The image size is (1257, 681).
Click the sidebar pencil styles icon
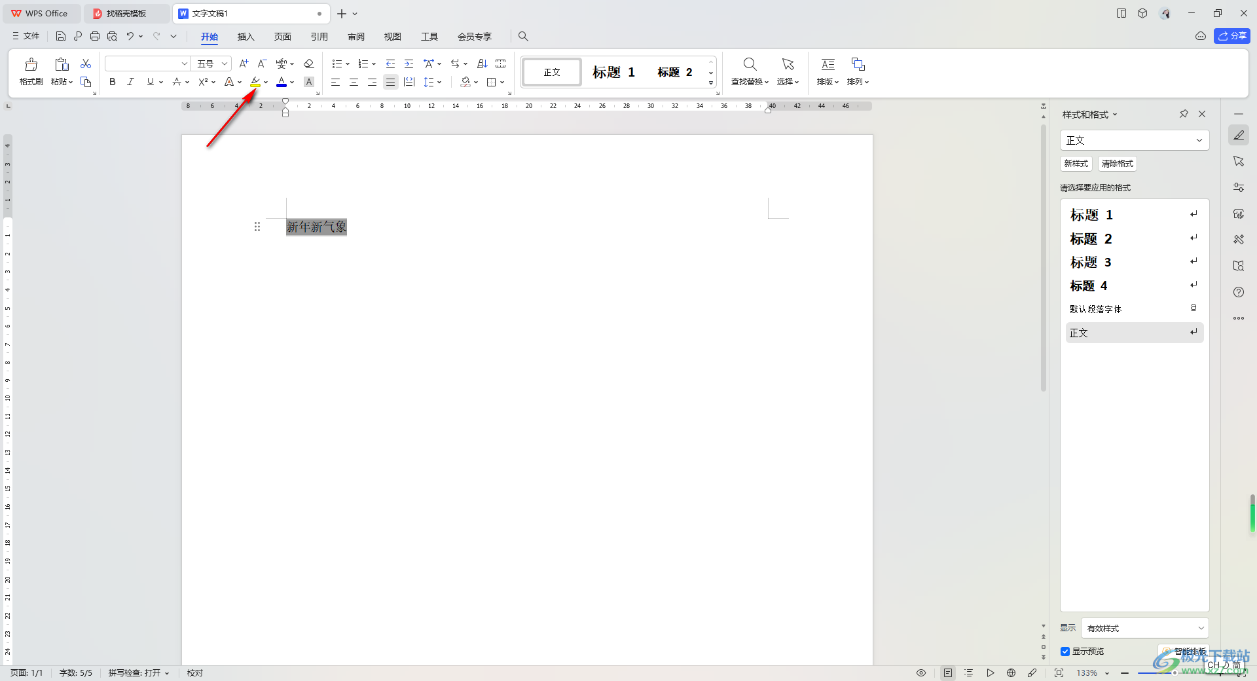click(1239, 136)
